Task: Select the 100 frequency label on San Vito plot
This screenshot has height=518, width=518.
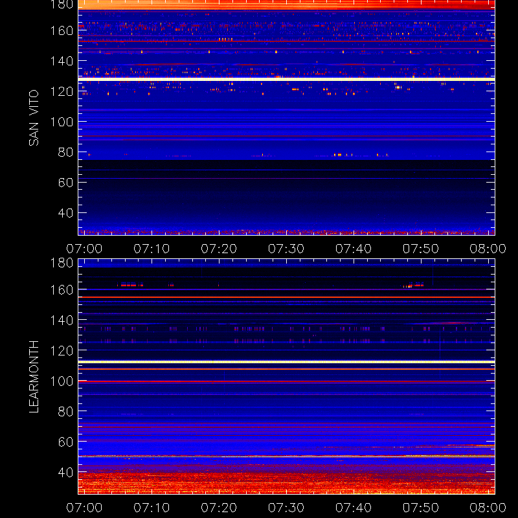Action: coord(62,122)
